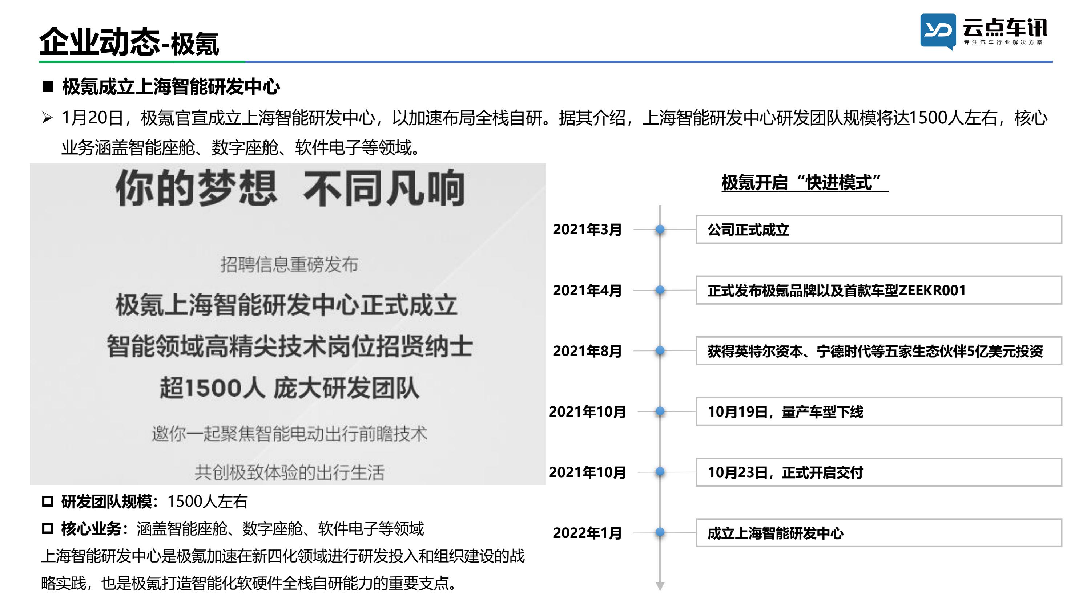Click the timeline dot for 2021年3月
1091x613 pixels.
[660, 230]
